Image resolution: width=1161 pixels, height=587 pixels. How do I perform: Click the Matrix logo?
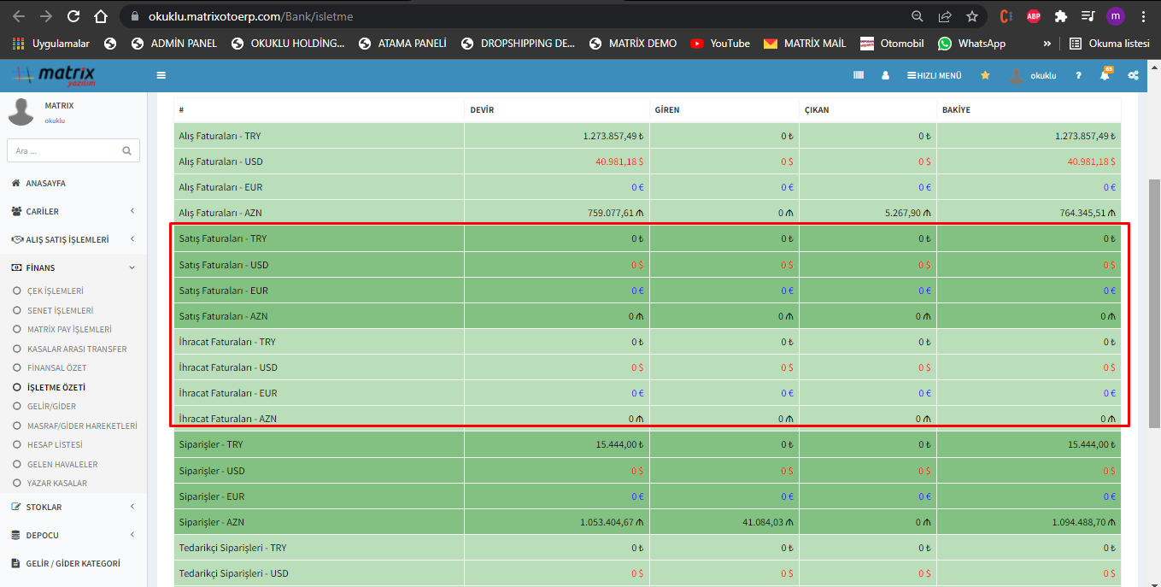55,75
